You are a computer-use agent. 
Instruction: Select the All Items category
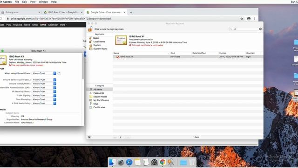[98, 89]
